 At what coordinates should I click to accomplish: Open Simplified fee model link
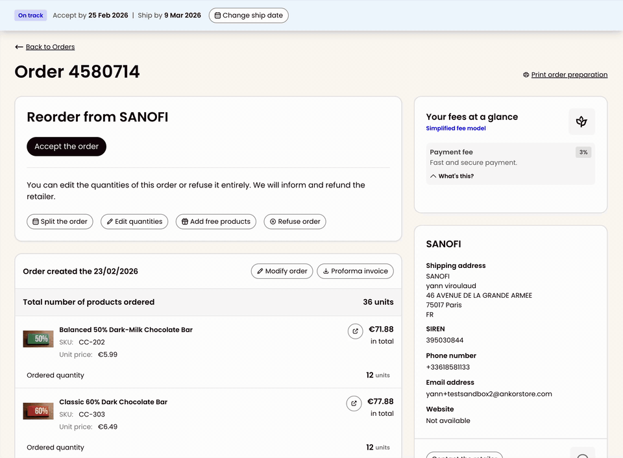point(456,128)
